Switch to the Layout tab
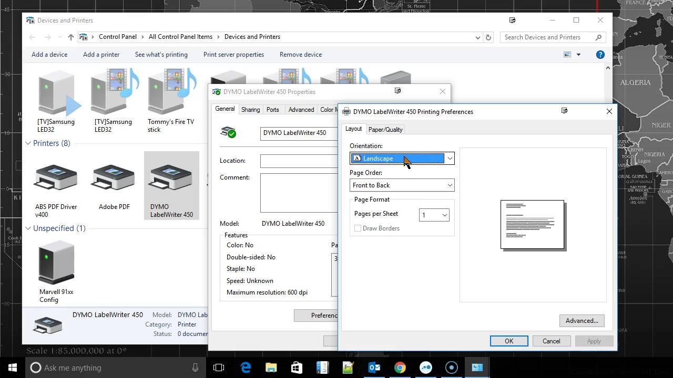 tap(353, 129)
